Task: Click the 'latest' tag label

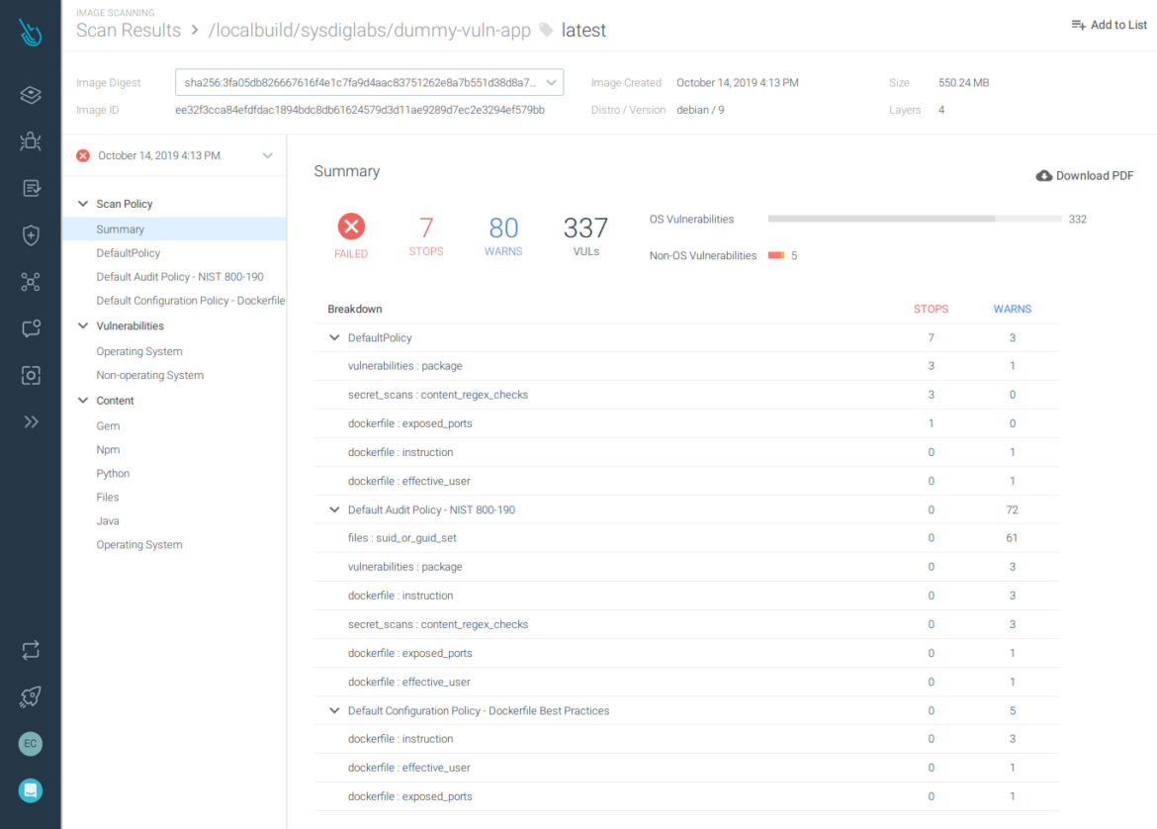Action: coord(583,31)
